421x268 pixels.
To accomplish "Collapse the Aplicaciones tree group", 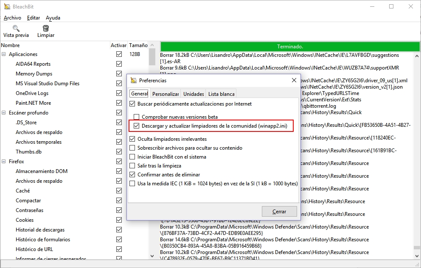I will [x=4, y=54].
